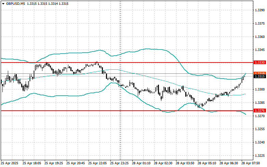Viewport: 267px width, 167px height.
Task: Select the red 1.3330 price level label
Action: [259, 62]
